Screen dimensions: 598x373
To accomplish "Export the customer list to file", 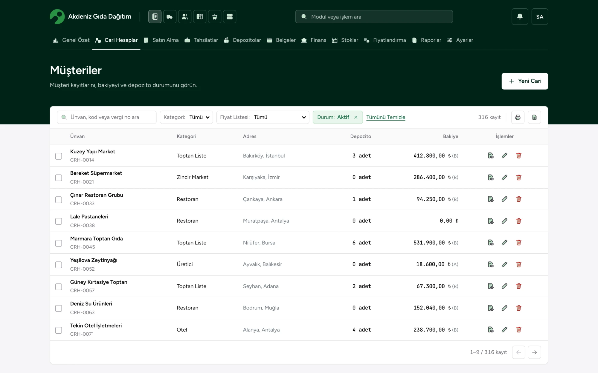I will pyautogui.click(x=534, y=117).
